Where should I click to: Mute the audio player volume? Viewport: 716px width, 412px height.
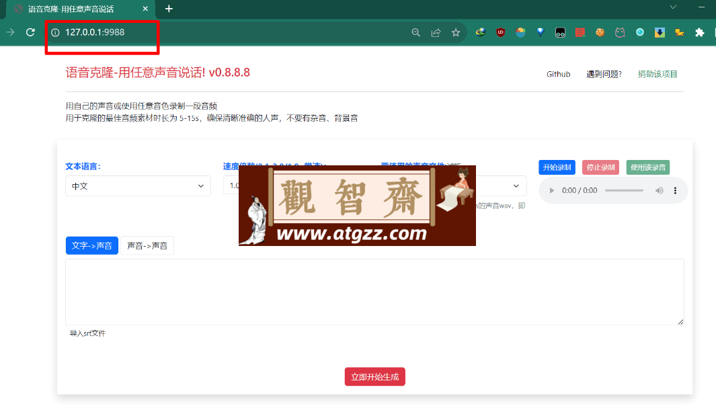click(659, 191)
